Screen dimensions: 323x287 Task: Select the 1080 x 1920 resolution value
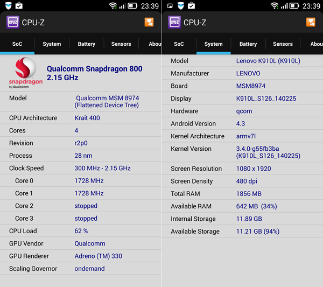point(254,169)
